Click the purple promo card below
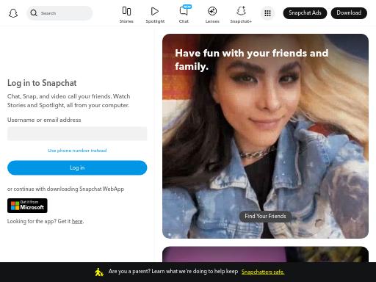The height and width of the screenshot is (282, 376). (x=265, y=254)
